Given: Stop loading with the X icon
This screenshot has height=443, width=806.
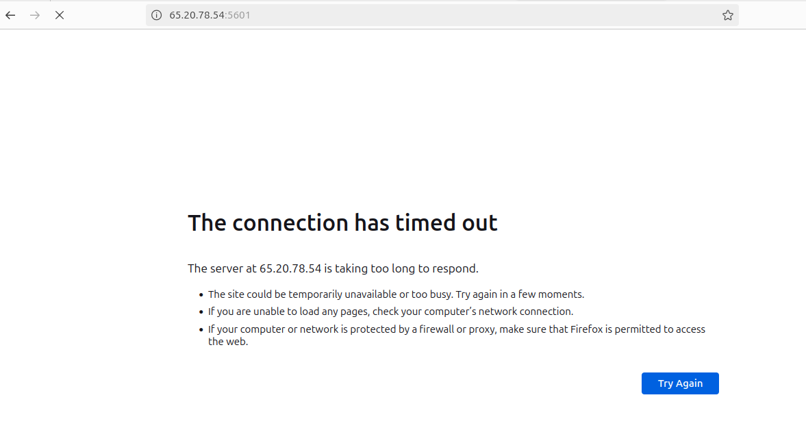Looking at the screenshot, I should coord(60,16).
